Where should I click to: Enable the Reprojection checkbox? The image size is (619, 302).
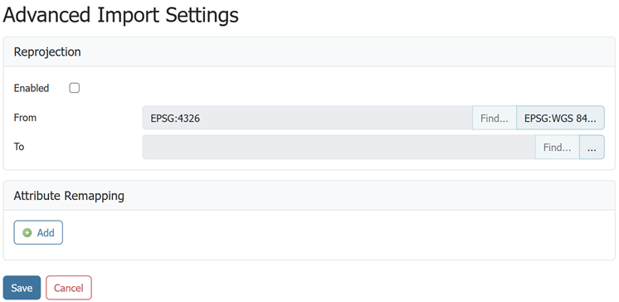coord(74,88)
